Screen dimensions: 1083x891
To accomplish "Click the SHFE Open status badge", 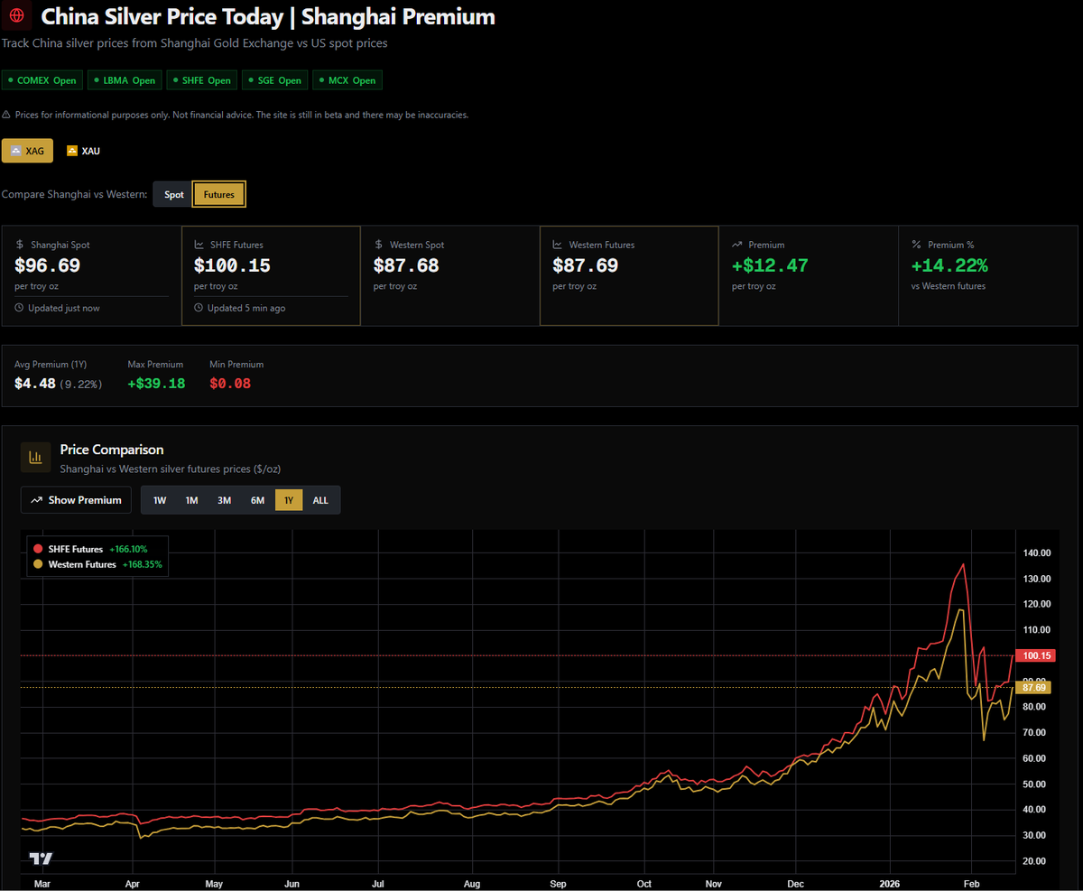I will [201, 80].
